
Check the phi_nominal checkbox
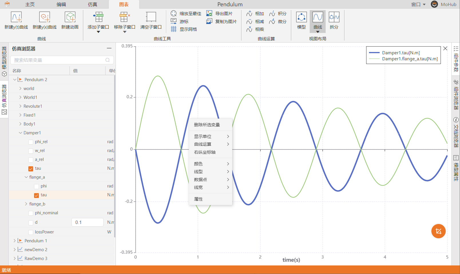[31, 213]
